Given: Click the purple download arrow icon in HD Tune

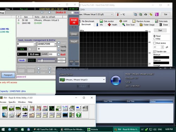Looking at the screenshot, I should coord(157,14).
